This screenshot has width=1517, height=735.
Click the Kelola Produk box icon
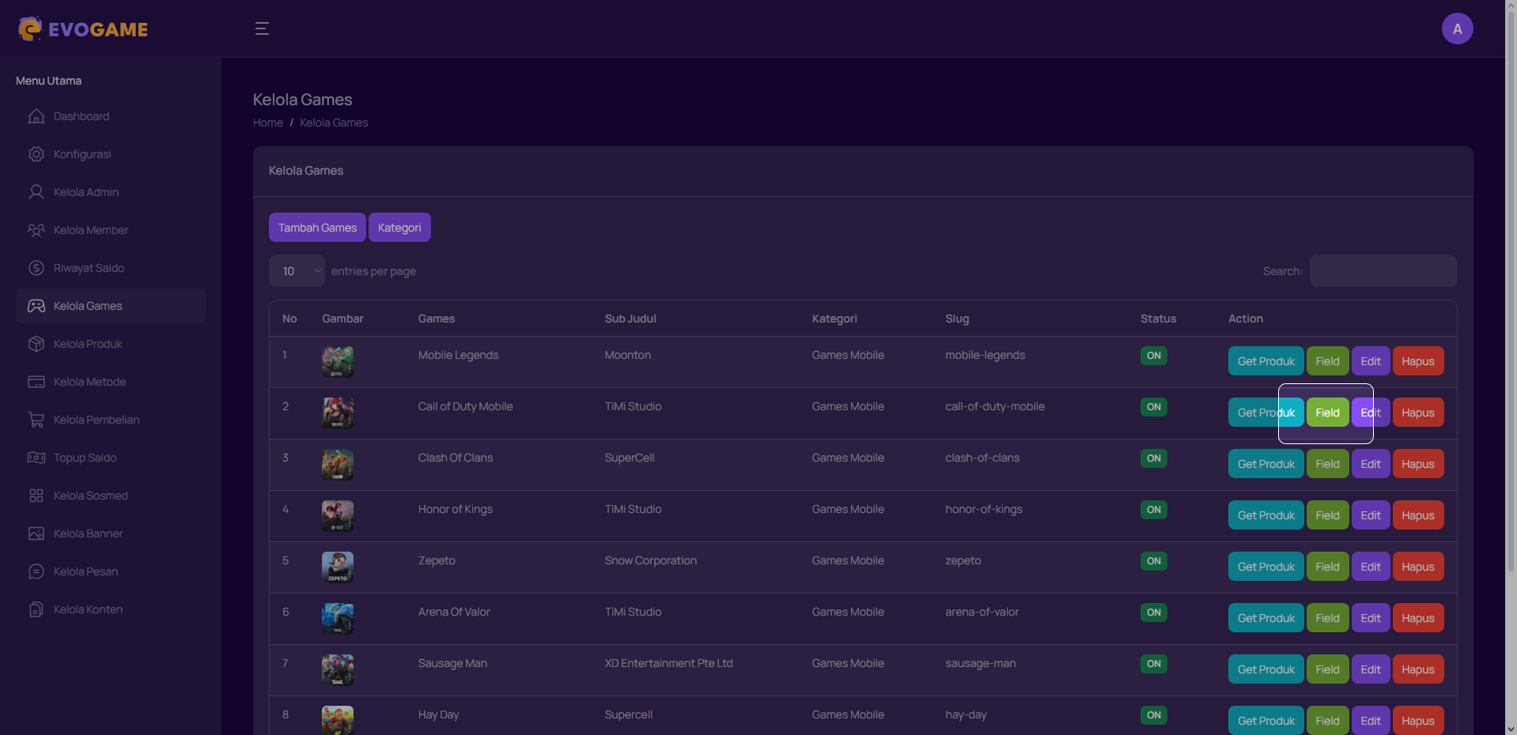pos(36,344)
